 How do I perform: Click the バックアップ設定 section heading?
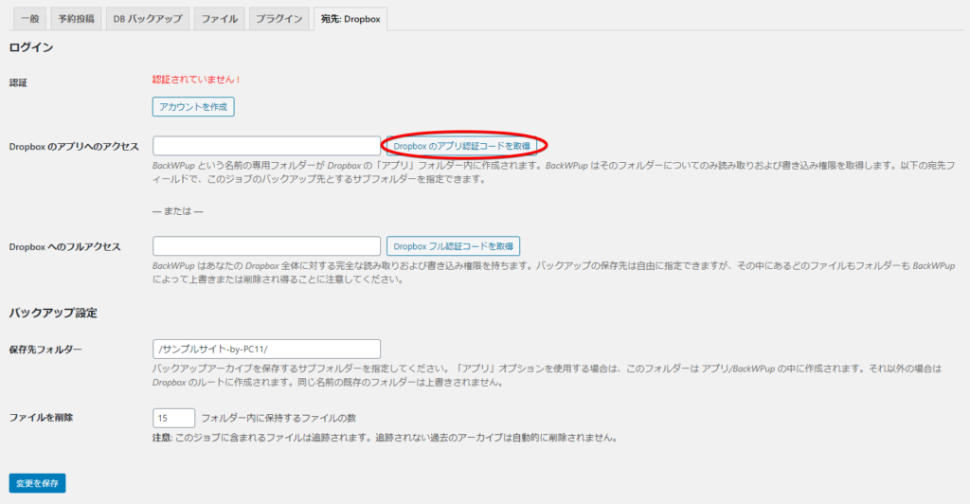[x=53, y=313]
